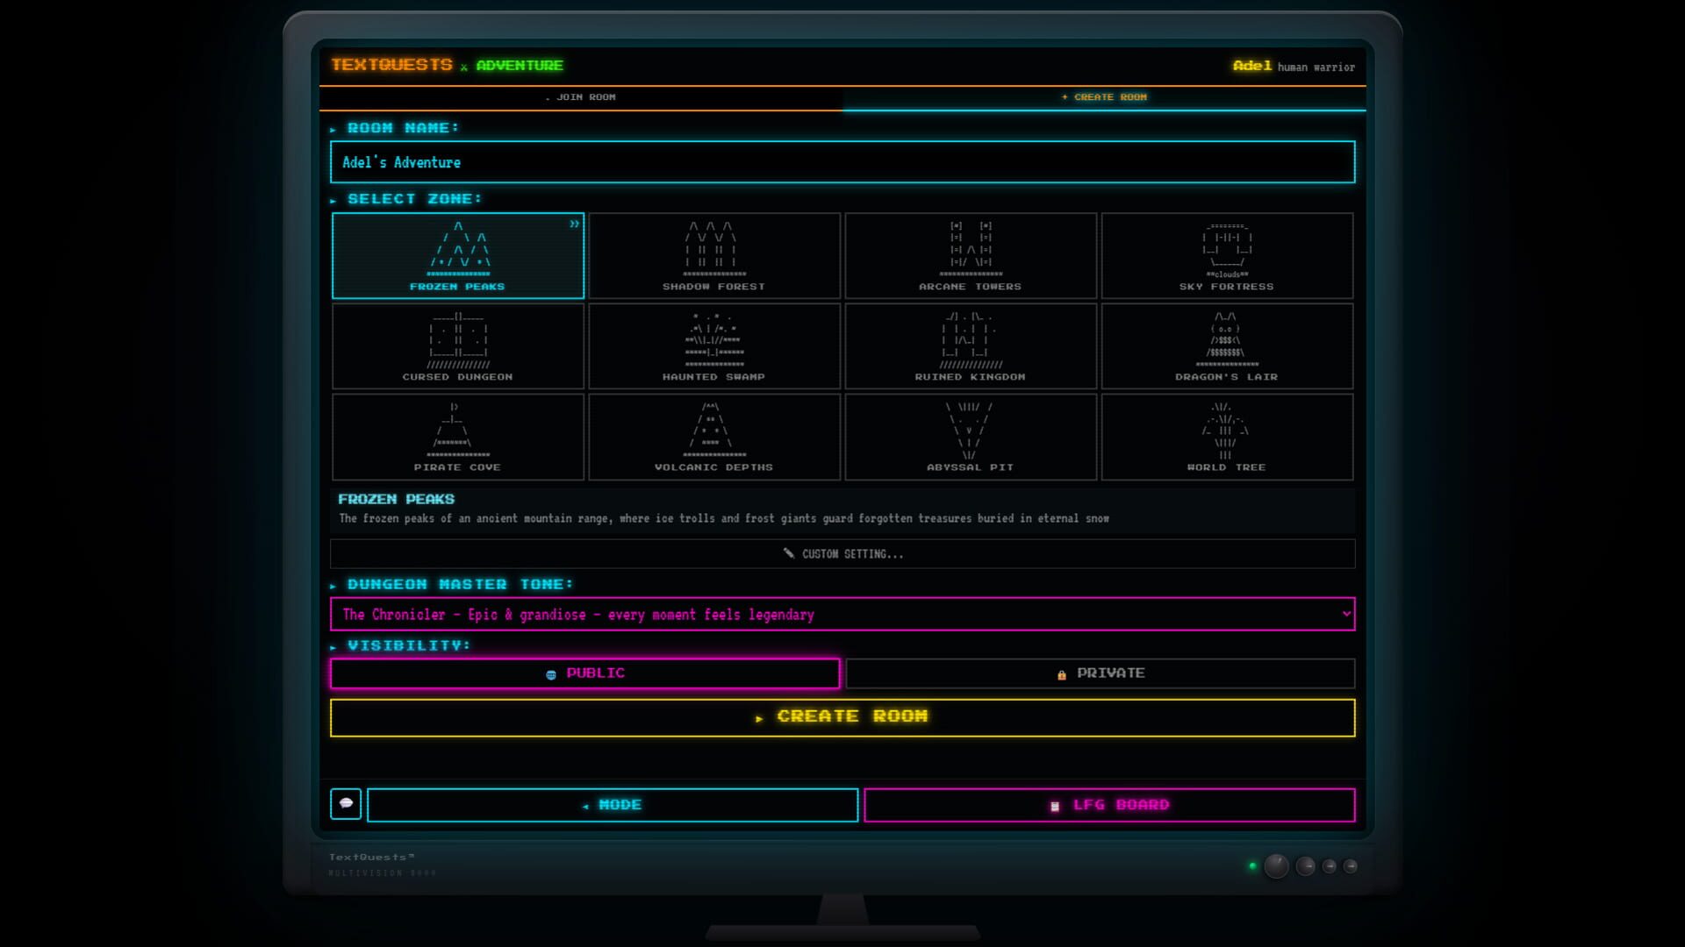Click the Adel's Adventure room name field
The width and height of the screenshot is (1685, 947).
[x=842, y=161]
